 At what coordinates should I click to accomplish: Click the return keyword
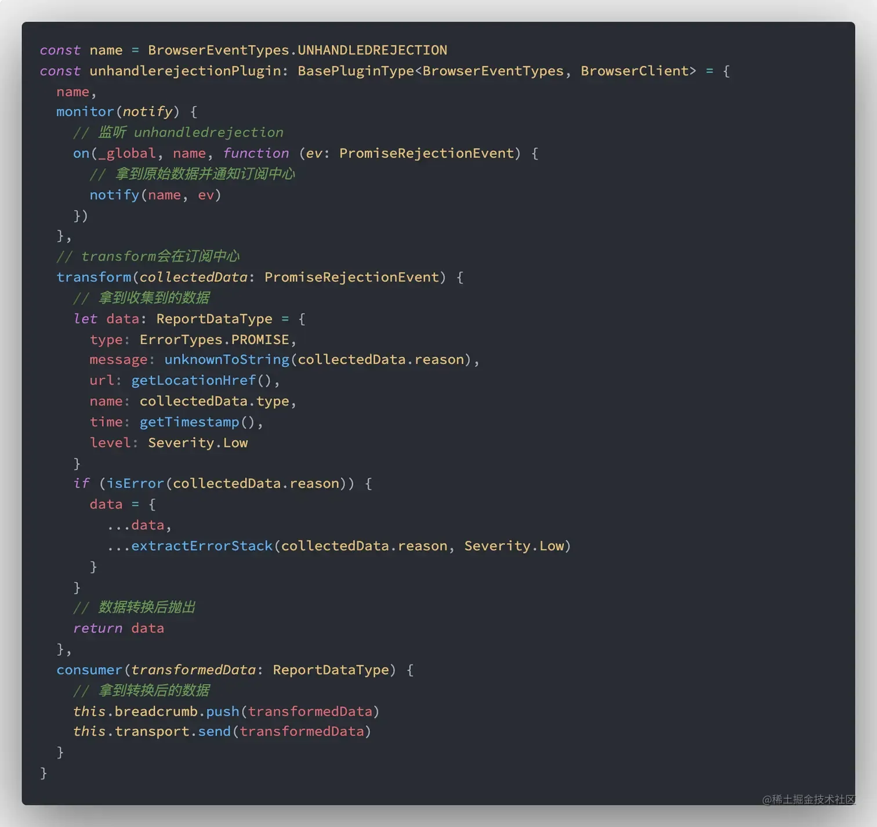point(97,629)
